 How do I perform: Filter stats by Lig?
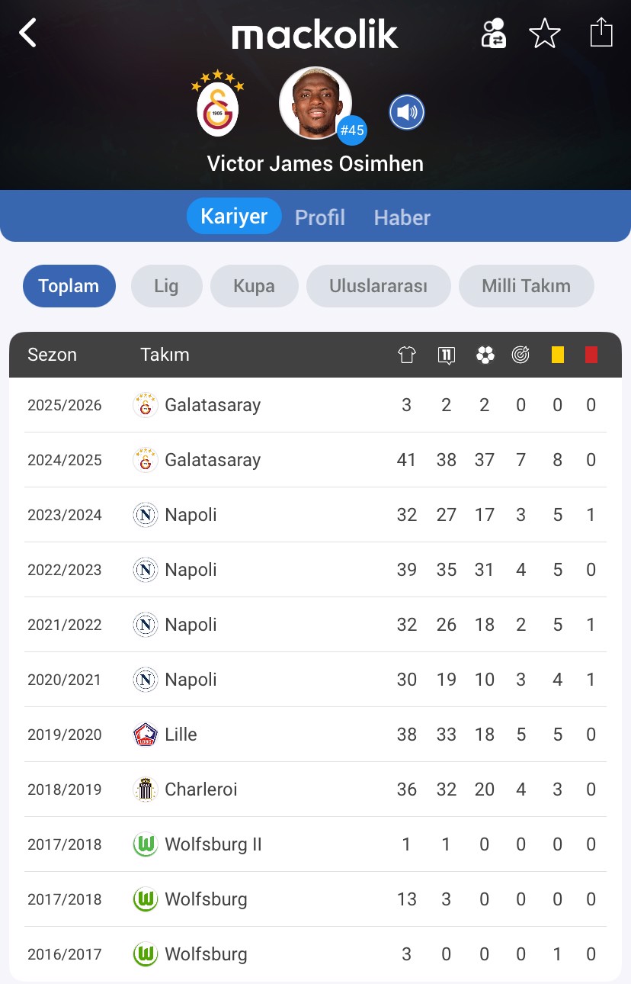click(166, 286)
